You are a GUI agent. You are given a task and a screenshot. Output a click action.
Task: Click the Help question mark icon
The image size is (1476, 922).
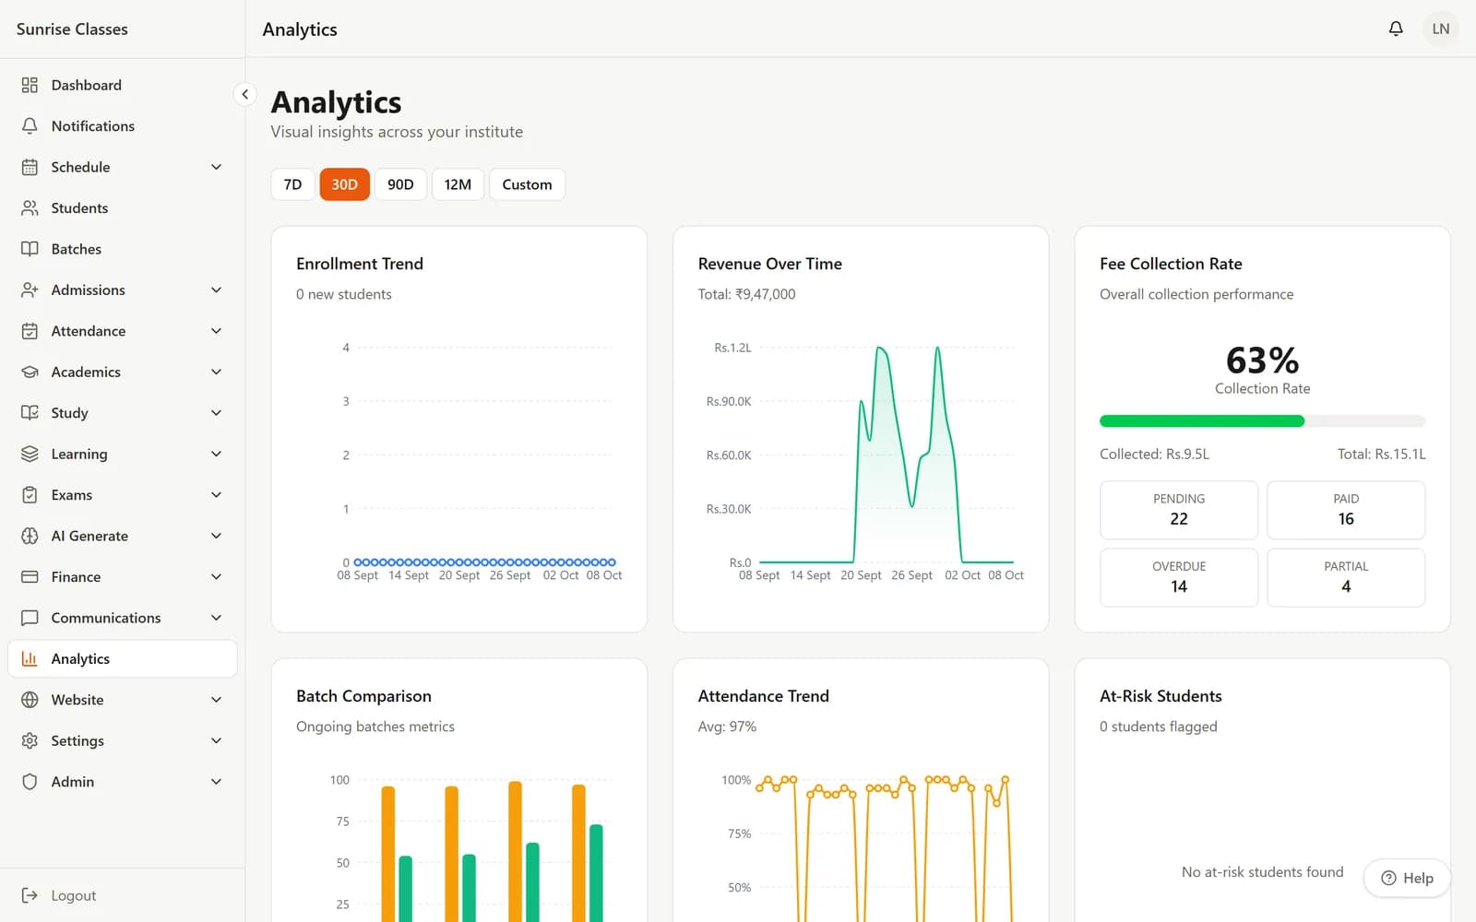(x=1388, y=879)
